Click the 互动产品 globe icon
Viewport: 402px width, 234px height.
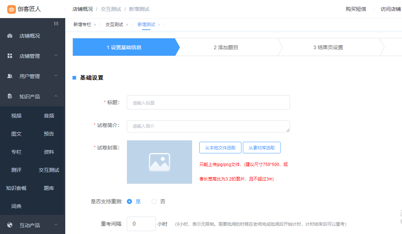click(10, 225)
